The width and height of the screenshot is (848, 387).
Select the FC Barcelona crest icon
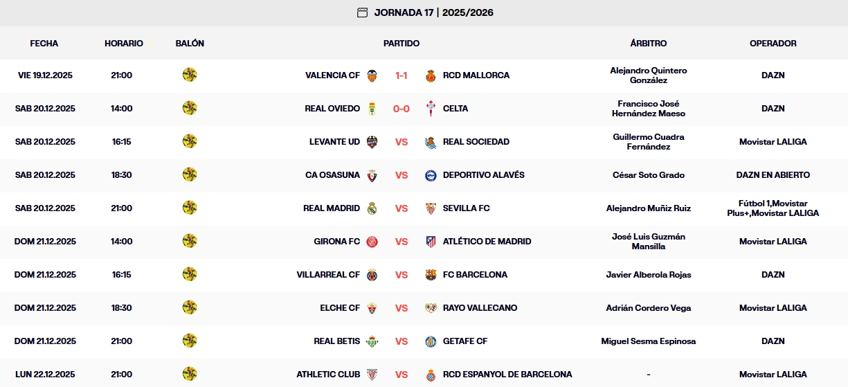(x=431, y=275)
